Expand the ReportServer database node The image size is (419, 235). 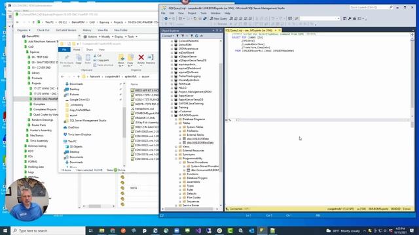click(x=172, y=96)
